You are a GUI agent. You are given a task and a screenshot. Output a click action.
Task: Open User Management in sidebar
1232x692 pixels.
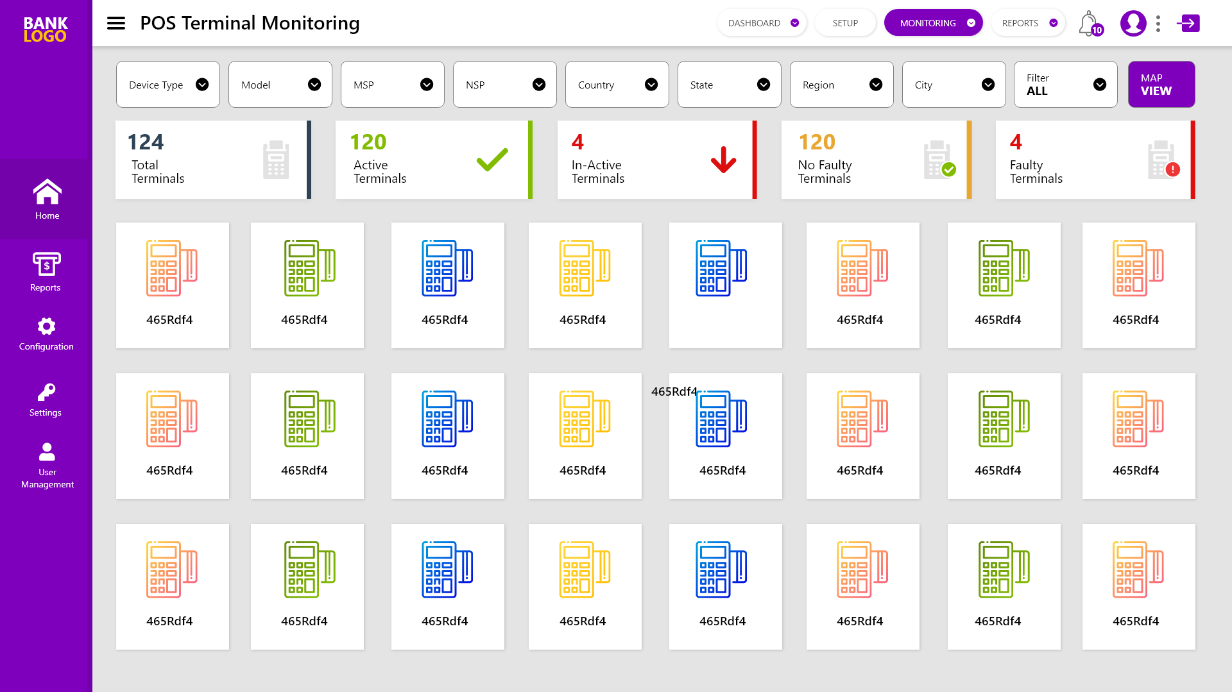tap(47, 466)
